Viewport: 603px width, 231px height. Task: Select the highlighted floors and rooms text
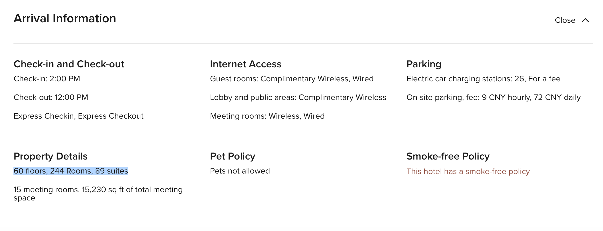pyautogui.click(x=71, y=171)
